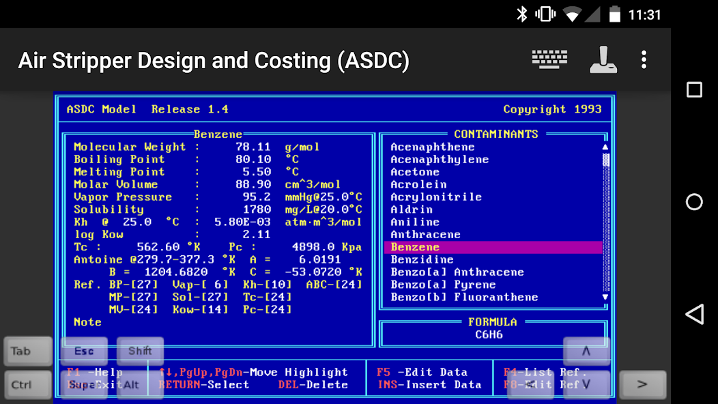Select Benzo[a] Pyrene in the list

pos(443,285)
